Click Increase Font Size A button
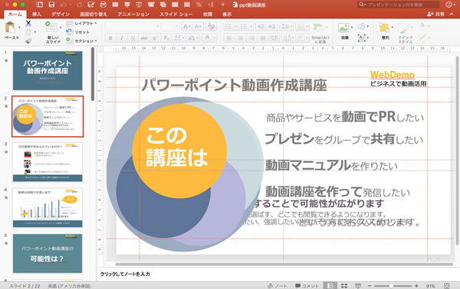 186,27
